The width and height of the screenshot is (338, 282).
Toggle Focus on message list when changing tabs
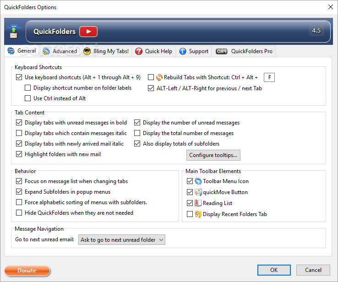19,181
